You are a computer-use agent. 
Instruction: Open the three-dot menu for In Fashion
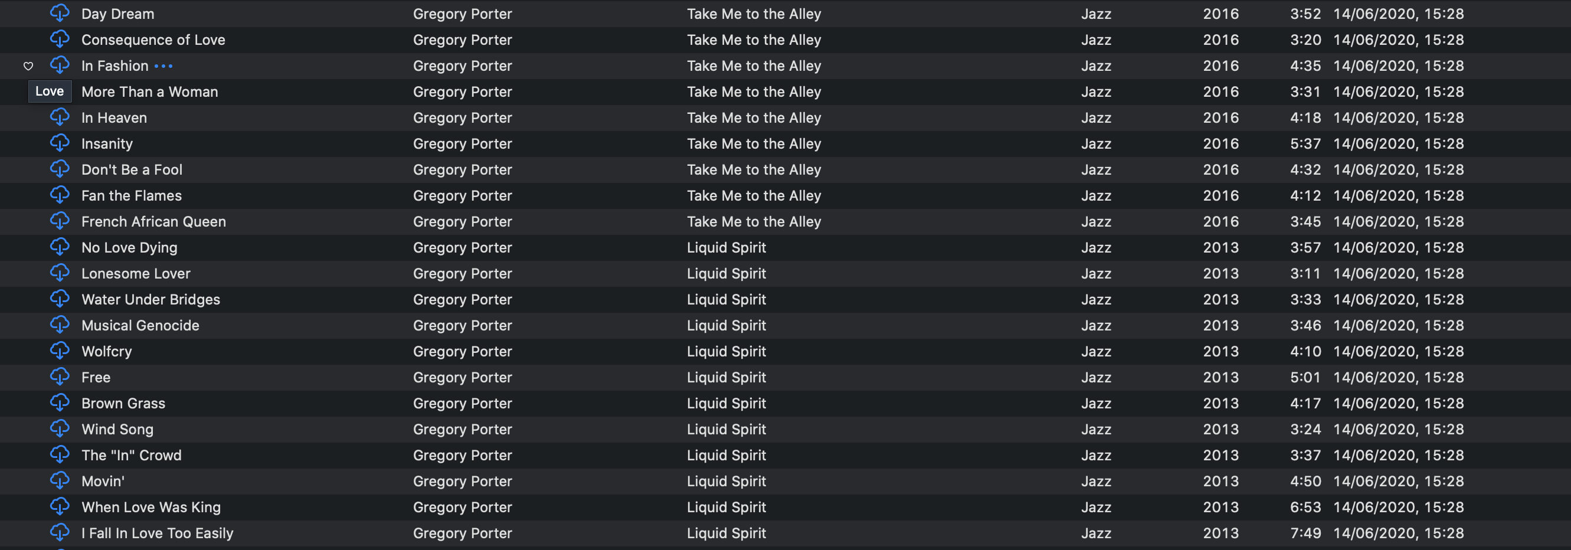[x=163, y=66]
